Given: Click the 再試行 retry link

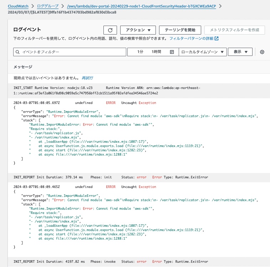Looking at the screenshot, I should (87, 78).
